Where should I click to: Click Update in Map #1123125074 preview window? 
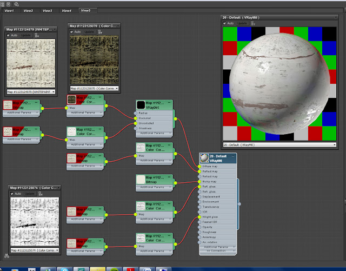click(30, 194)
